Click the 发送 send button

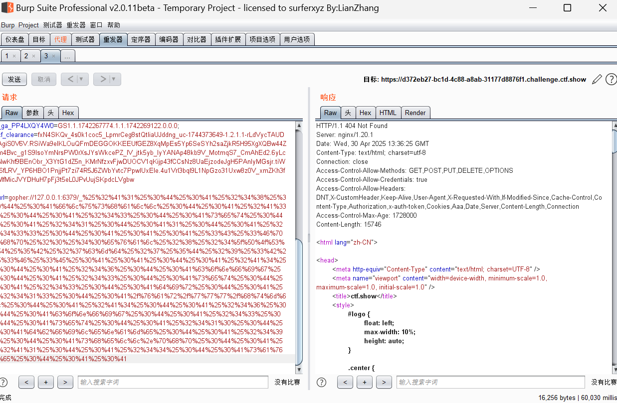pos(14,79)
